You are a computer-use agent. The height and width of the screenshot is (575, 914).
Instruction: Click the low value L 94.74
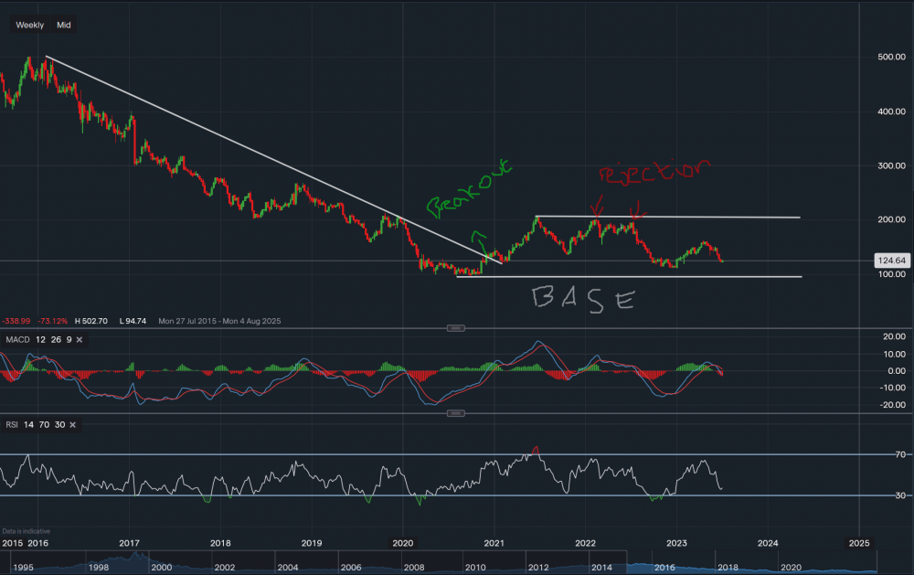click(133, 321)
